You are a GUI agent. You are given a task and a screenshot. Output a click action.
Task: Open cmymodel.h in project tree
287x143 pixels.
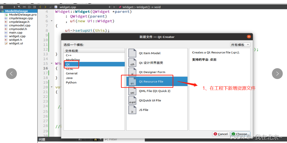(18, 29)
